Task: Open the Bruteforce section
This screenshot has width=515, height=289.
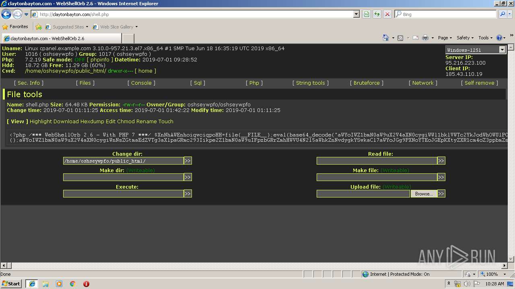Action: click(x=367, y=83)
